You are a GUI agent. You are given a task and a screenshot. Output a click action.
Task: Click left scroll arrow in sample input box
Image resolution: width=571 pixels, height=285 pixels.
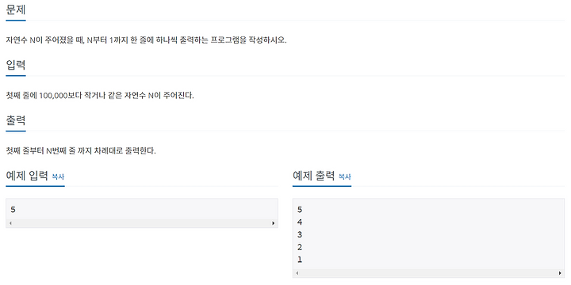[x=10, y=223]
